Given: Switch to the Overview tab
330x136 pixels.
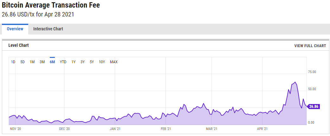Looking at the screenshot, I should [15, 29].
